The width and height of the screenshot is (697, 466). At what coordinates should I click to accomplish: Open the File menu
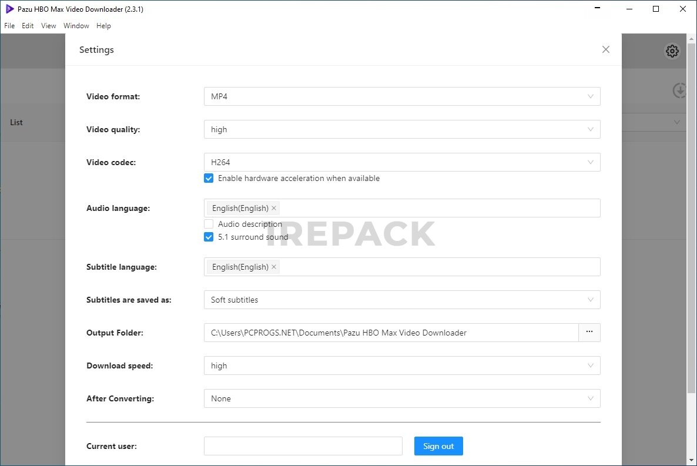[9, 26]
